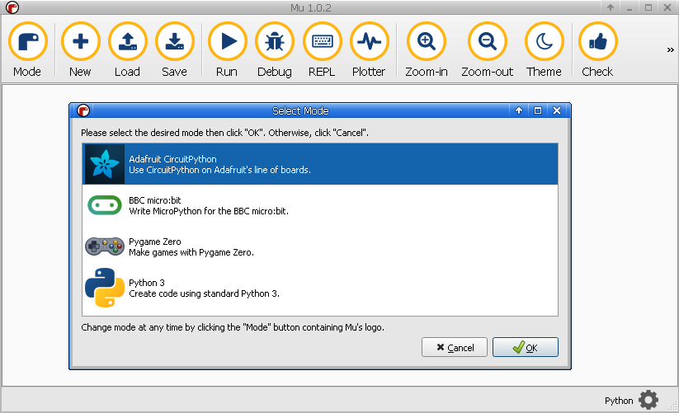Save the current file via Save icon
This screenshot has height=413, width=679.
pos(175,41)
